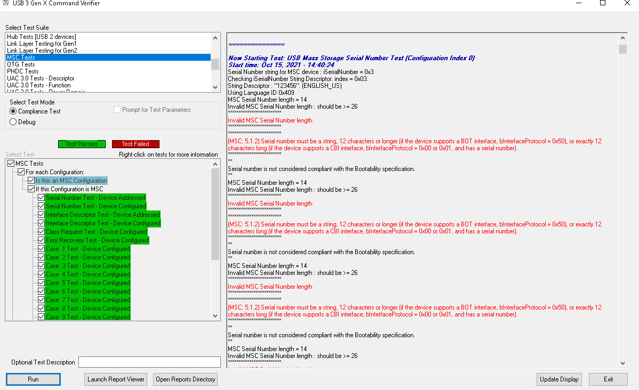The width and height of the screenshot is (639, 390).
Task: Select Case 3 Test - Device Configured
Action: coord(87,266)
